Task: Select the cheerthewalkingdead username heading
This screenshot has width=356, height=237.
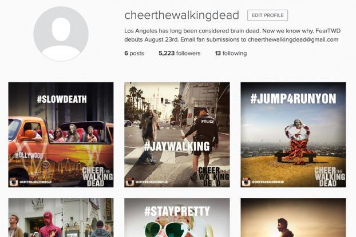Action: point(181,15)
